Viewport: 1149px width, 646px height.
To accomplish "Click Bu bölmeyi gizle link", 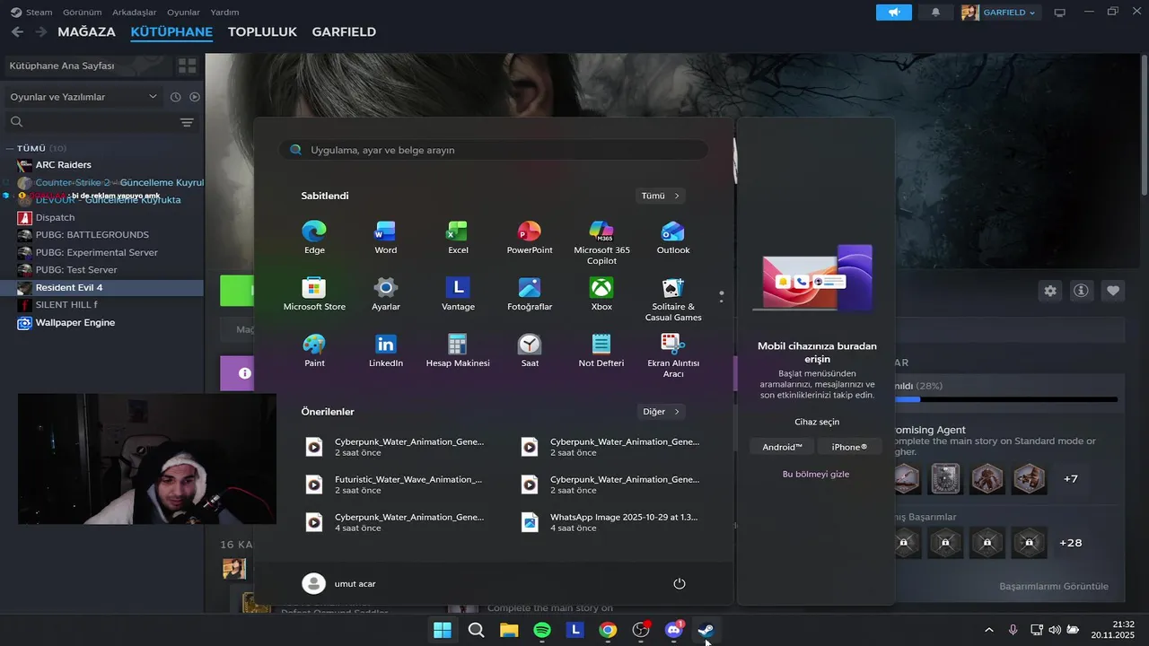I will point(816,474).
